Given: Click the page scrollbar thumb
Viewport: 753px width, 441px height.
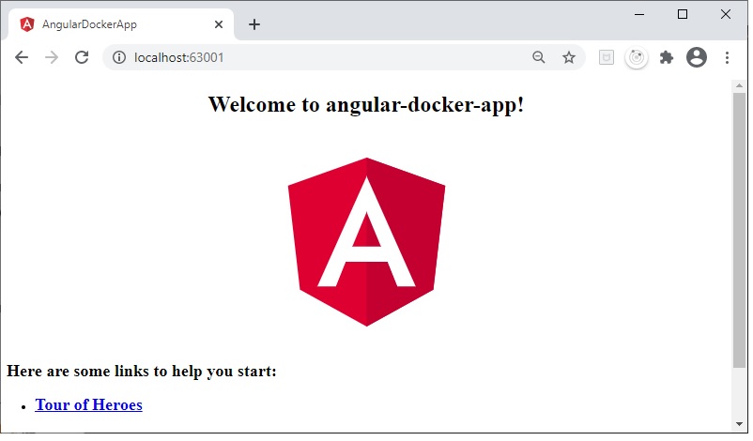Looking at the screenshot, I should coord(740,230).
